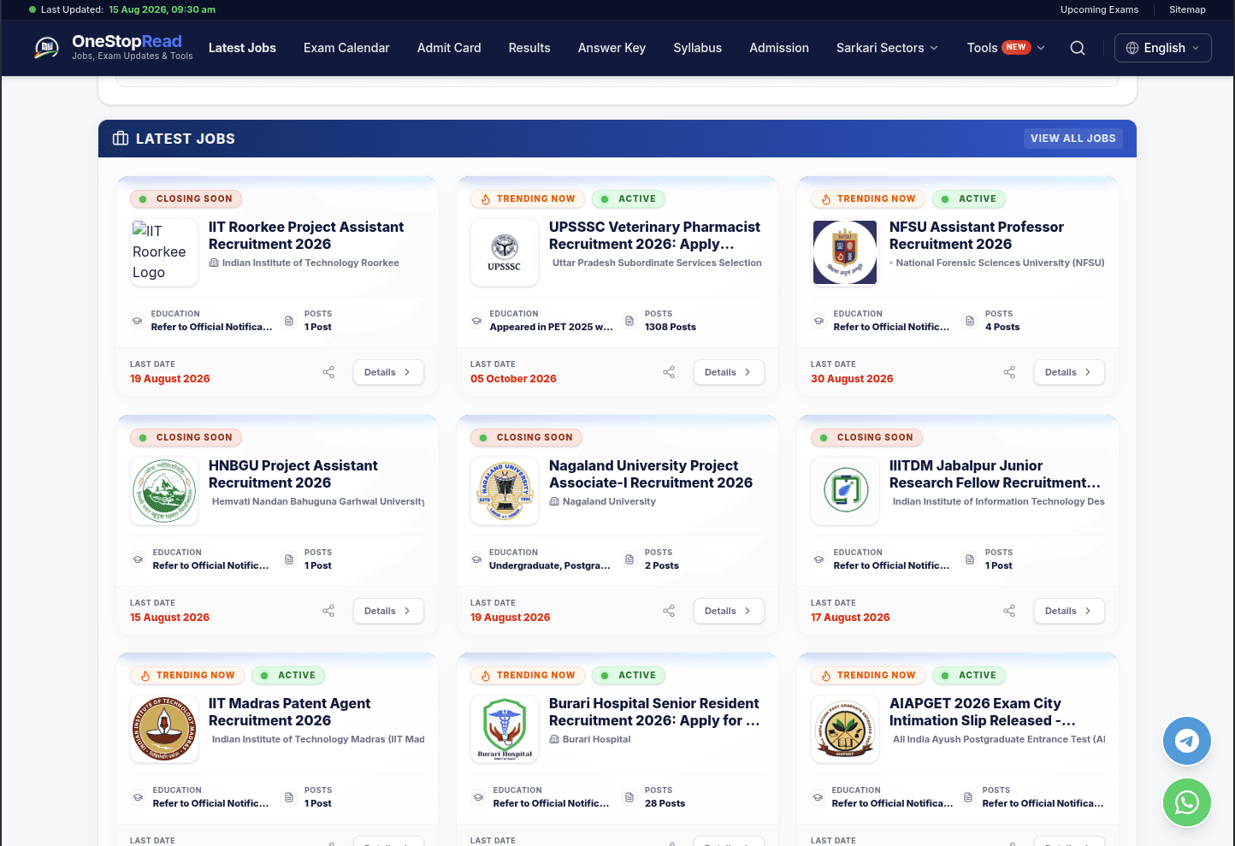Click the Nagaland University logo

505,491
